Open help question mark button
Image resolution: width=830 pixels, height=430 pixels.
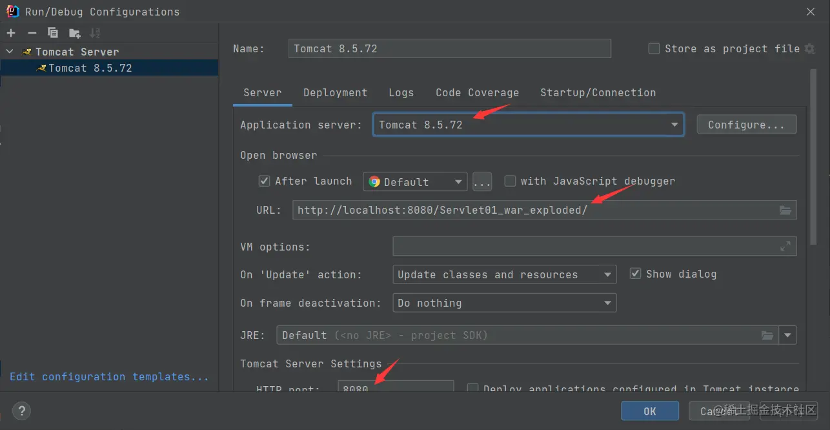pyautogui.click(x=21, y=411)
